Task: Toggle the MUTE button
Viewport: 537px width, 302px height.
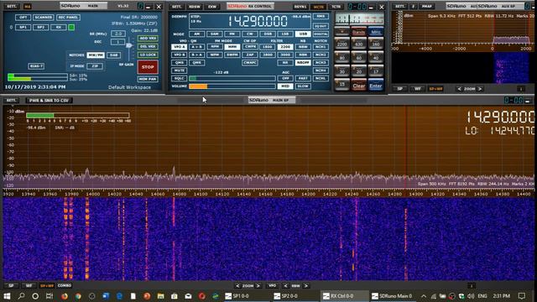Action: [x=179, y=70]
